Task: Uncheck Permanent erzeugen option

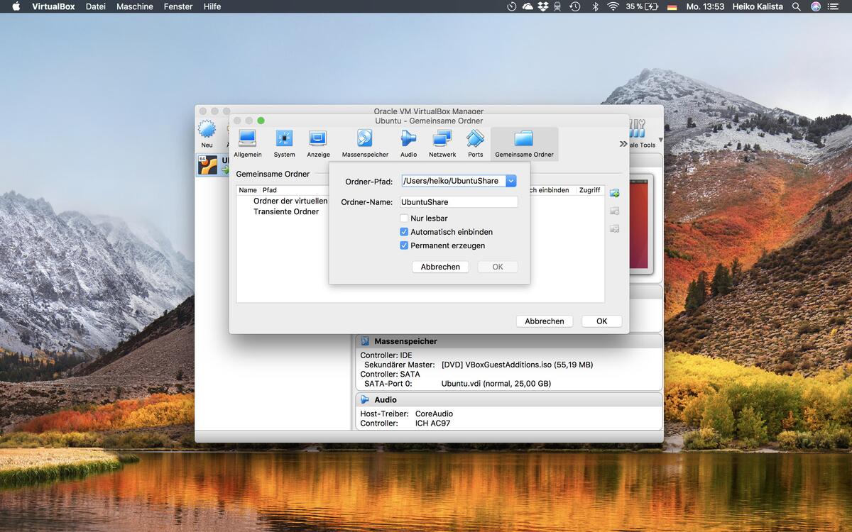Action: pos(404,245)
